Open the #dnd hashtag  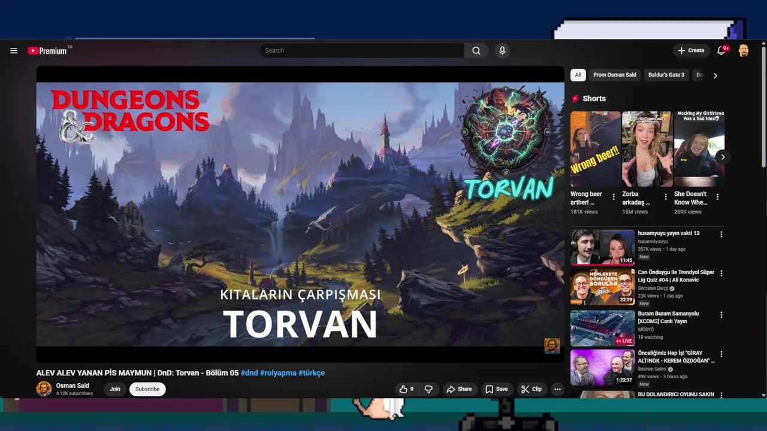pyautogui.click(x=249, y=373)
